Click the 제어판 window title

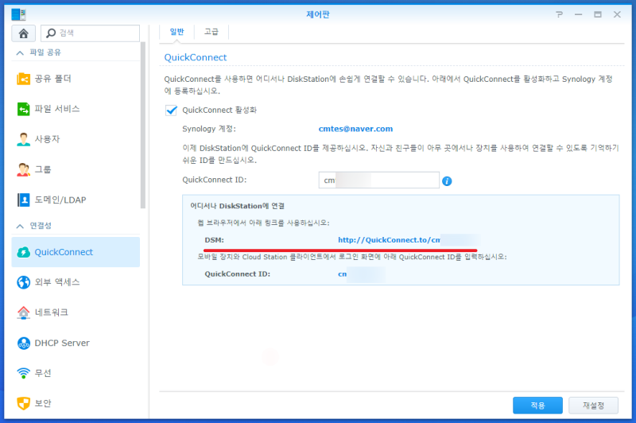[x=318, y=14]
